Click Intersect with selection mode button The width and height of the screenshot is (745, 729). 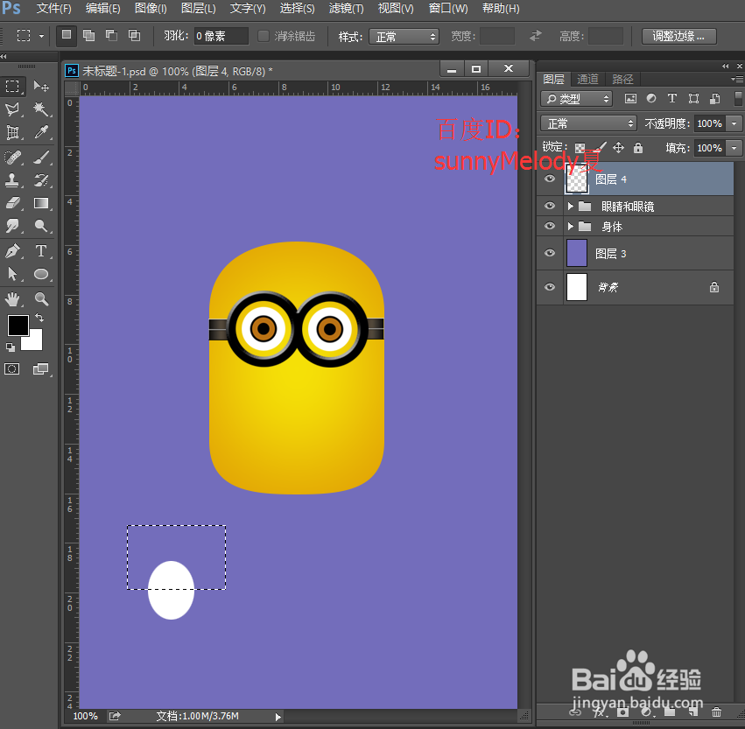135,36
